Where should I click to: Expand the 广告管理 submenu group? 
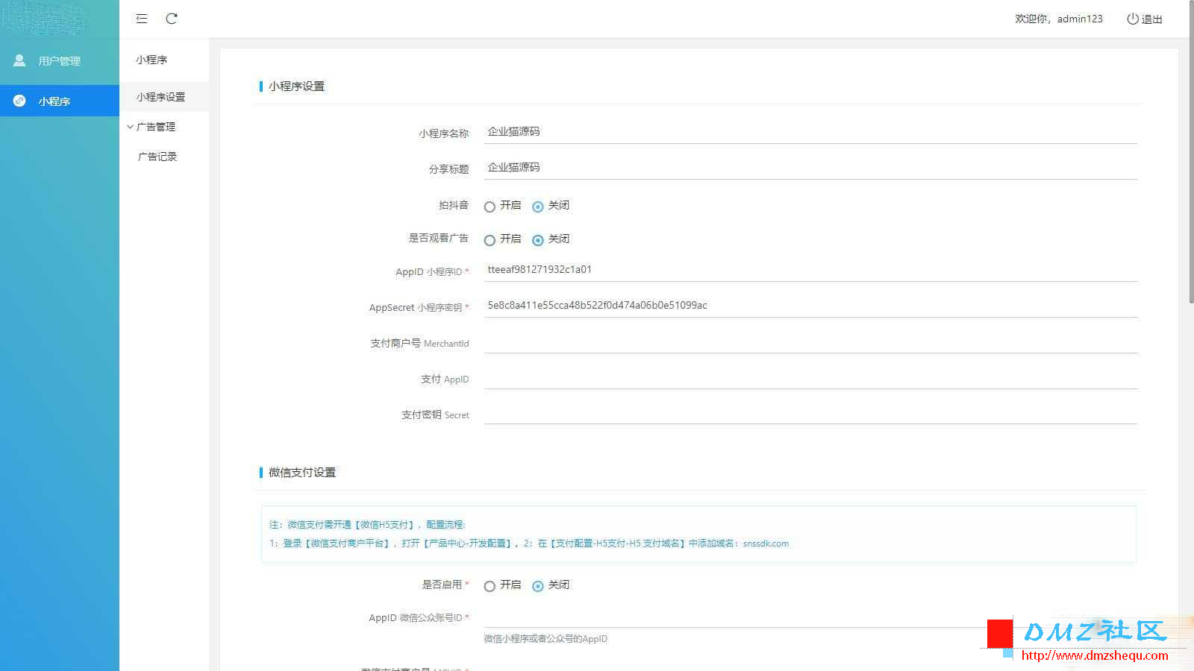[x=164, y=127]
